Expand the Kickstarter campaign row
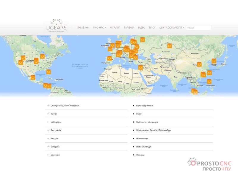 [147, 122]
